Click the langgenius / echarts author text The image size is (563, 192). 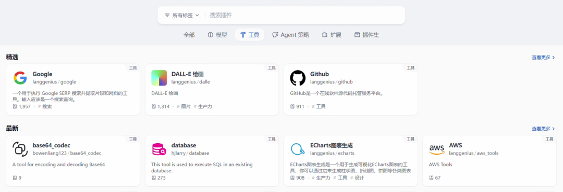[x=332, y=153]
